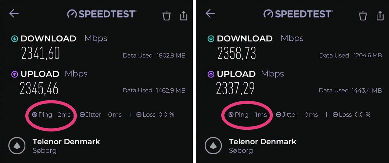Screen dimensions: 389x163
Task: Click the Loss 0,0 % indicator on the right
Action: click(x=351, y=115)
